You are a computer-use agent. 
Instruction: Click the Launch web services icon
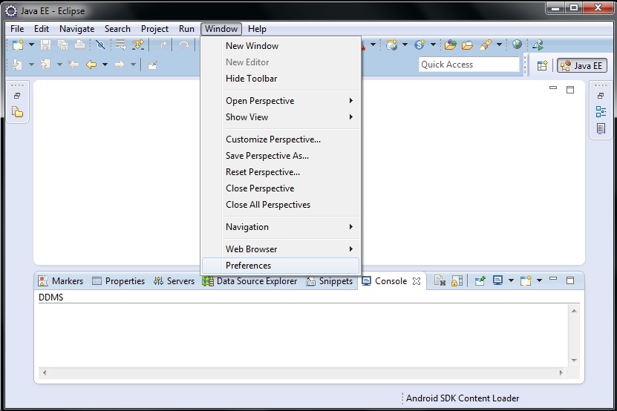pyautogui.click(x=538, y=45)
